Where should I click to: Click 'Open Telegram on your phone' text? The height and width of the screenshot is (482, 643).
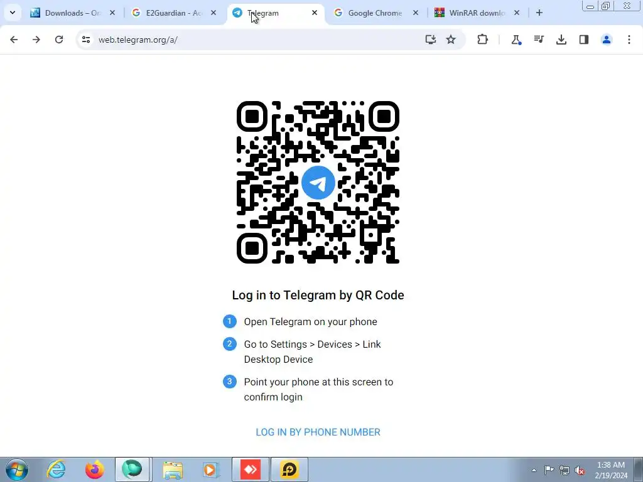(310, 322)
